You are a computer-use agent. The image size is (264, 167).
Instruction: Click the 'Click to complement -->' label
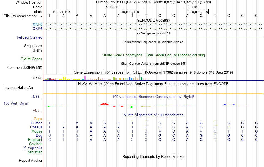pos(23,16)
